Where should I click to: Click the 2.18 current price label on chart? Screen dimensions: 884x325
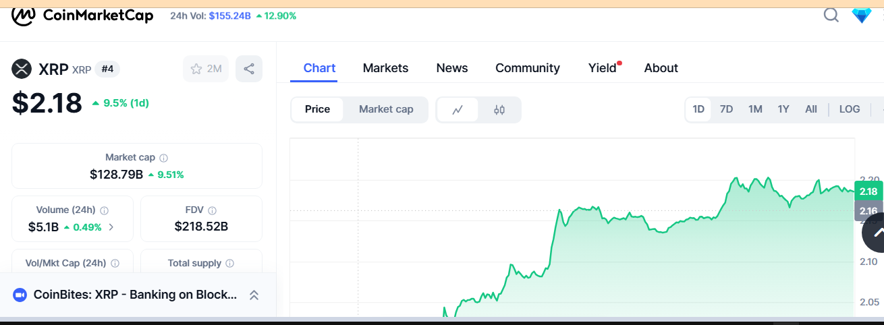[868, 191]
